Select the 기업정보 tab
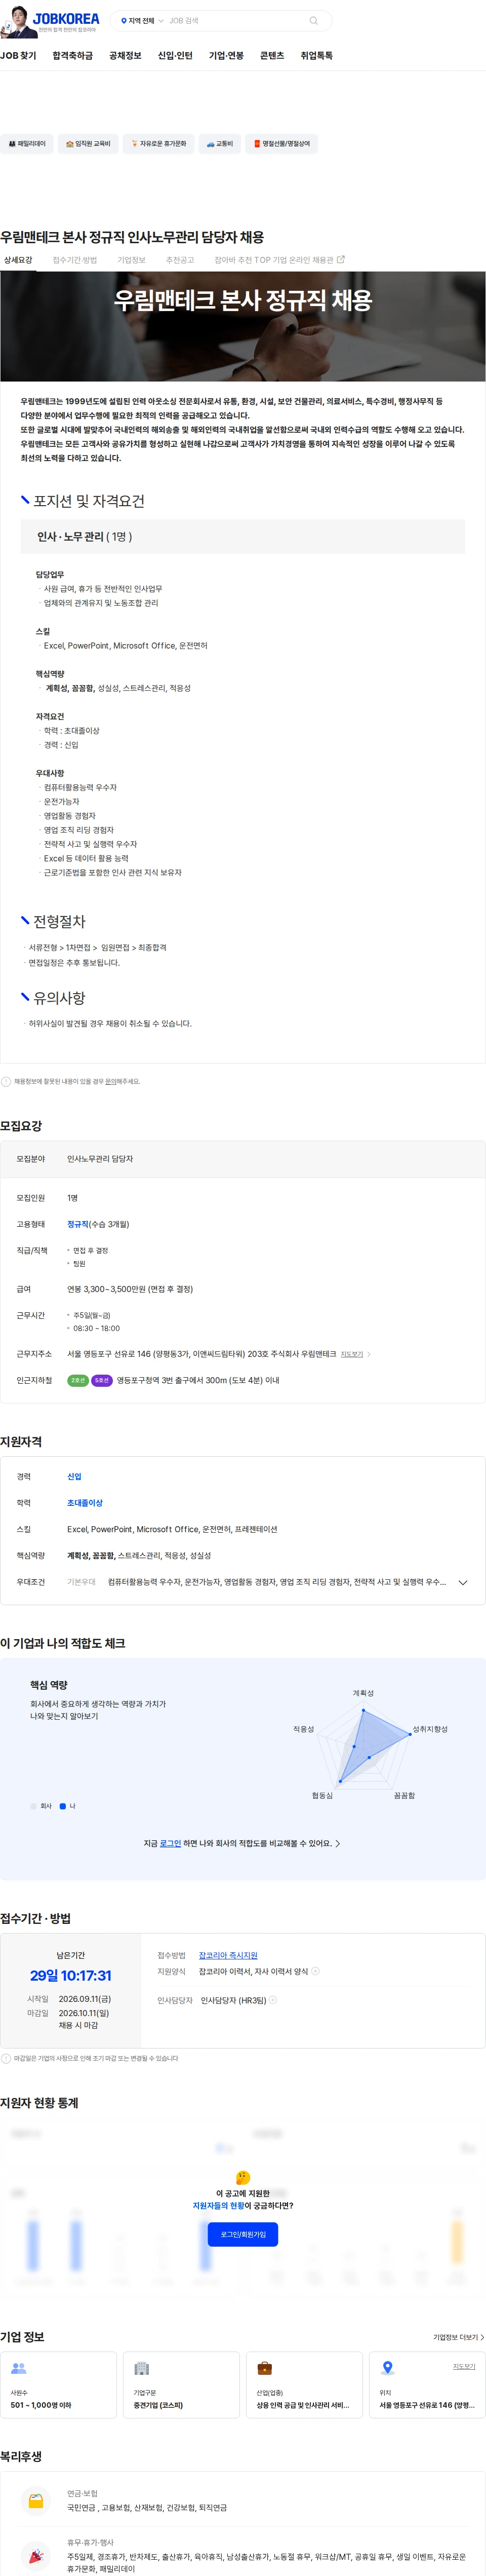This screenshot has height=2576, width=486. coord(131,260)
